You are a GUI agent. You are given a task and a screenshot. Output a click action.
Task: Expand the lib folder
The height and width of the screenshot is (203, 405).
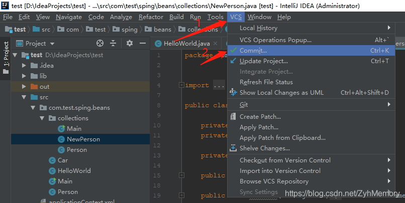pos(24,76)
